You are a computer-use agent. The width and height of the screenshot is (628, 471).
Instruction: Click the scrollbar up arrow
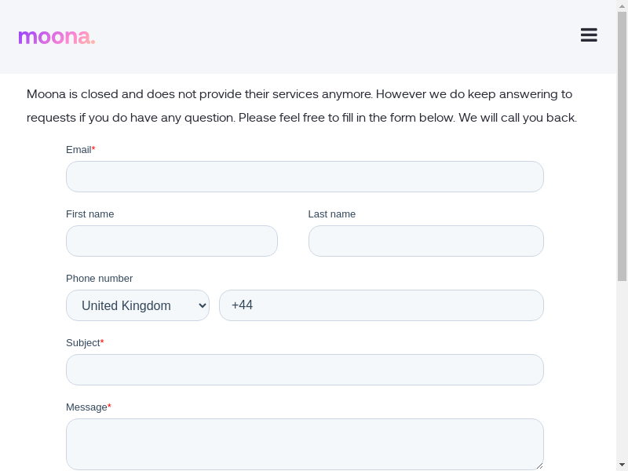click(x=622, y=5)
